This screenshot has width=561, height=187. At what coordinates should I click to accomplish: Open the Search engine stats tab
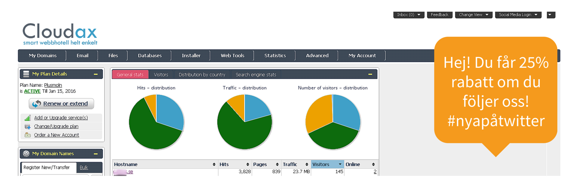tap(256, 75)
